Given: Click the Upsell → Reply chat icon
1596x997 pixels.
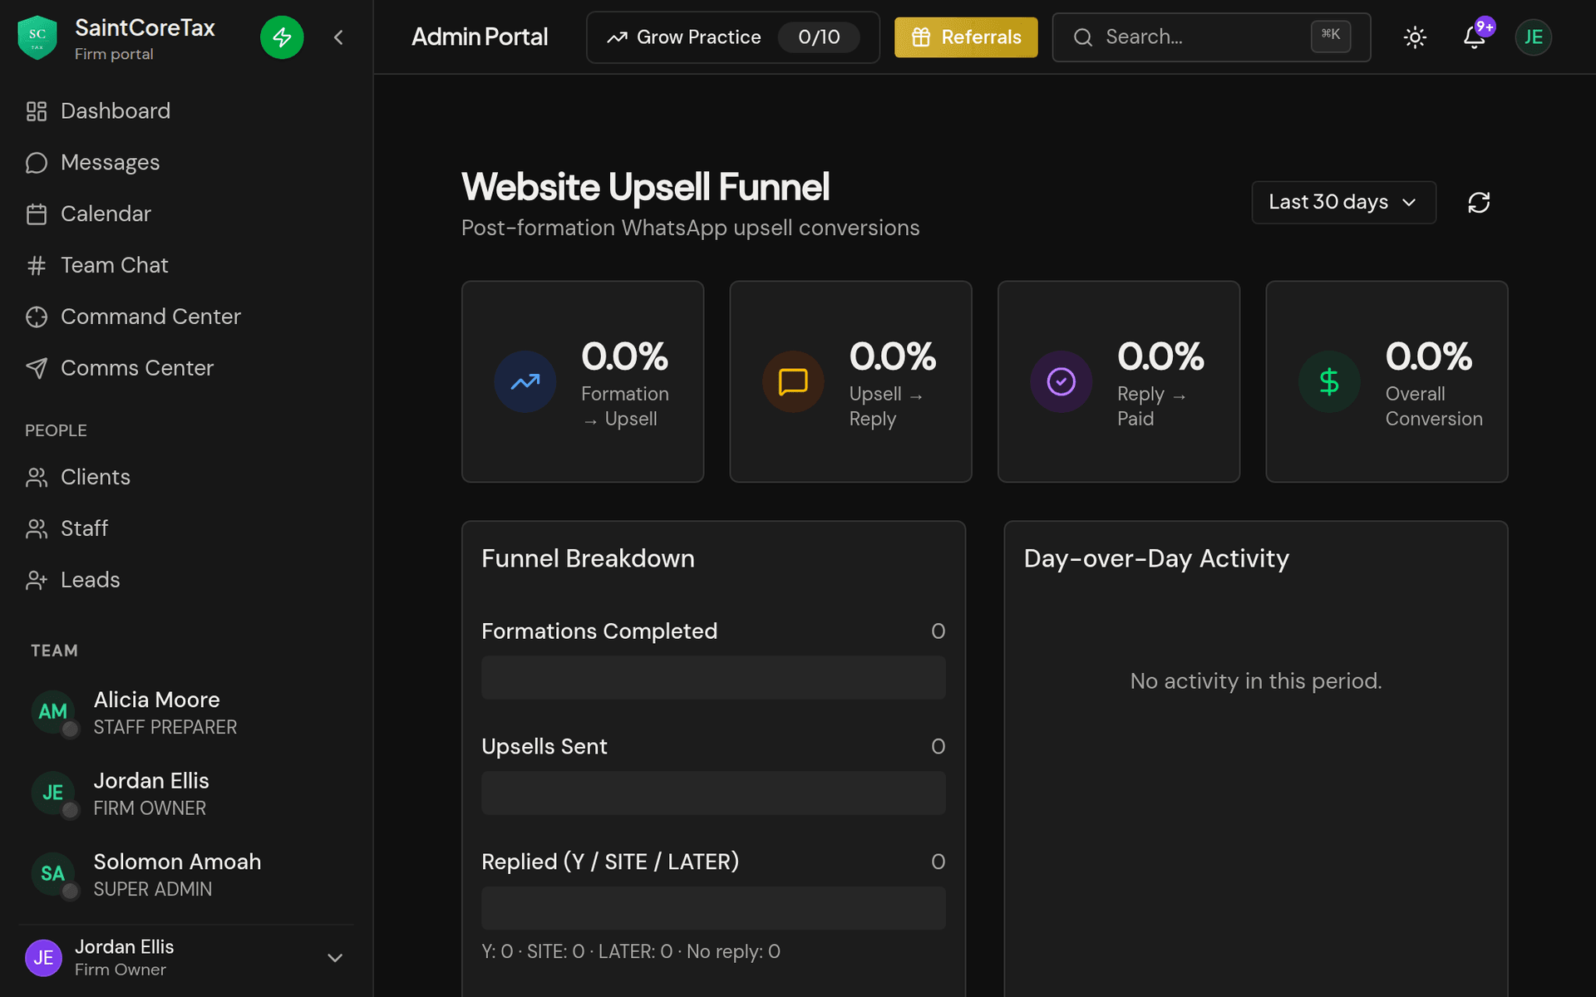Looking at the screenshot, I should (x=793, y=381).
